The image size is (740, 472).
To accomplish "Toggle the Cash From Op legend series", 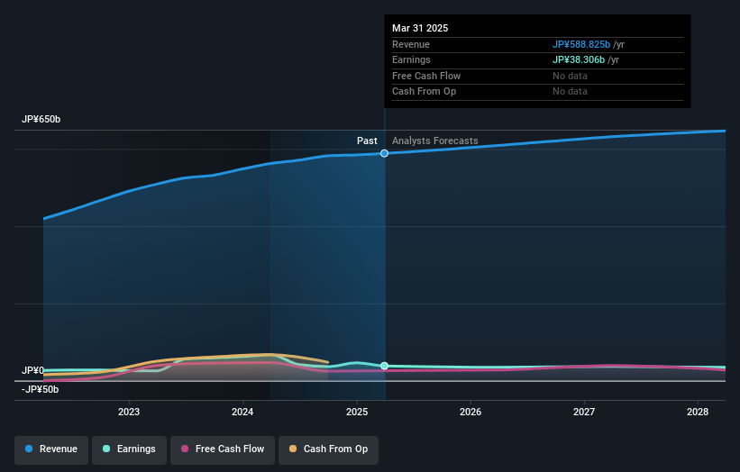I will pos(328,449).
